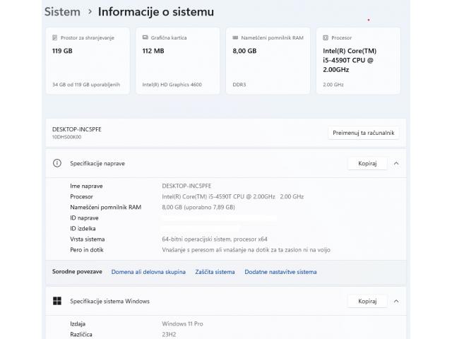Collapse the Specifikacije sistema Windows chevron
452x339 pixels.
coord(396,301)
